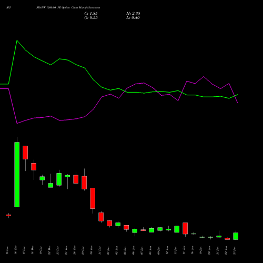Select the 30 Dec date label
This screenshot has height=263, width=263.
coord(92,250)
